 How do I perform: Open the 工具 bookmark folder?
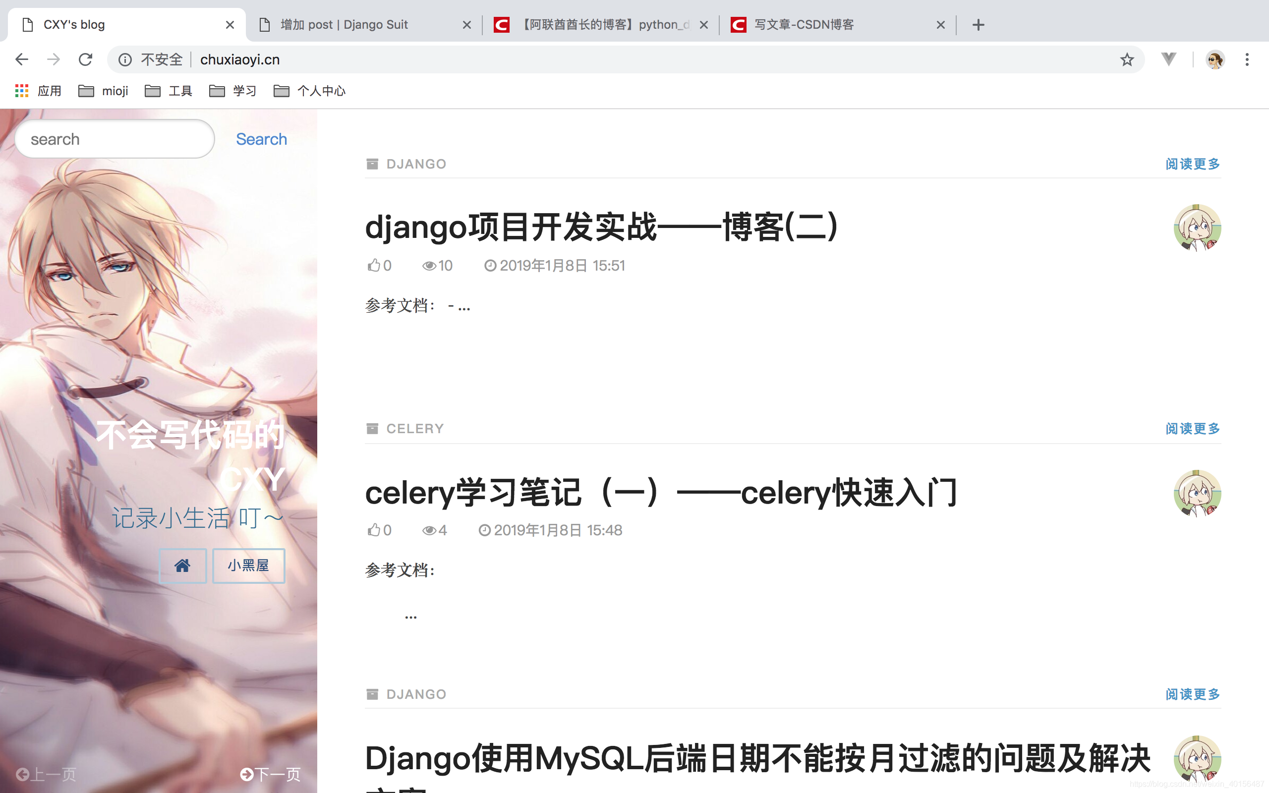[169, 91]
